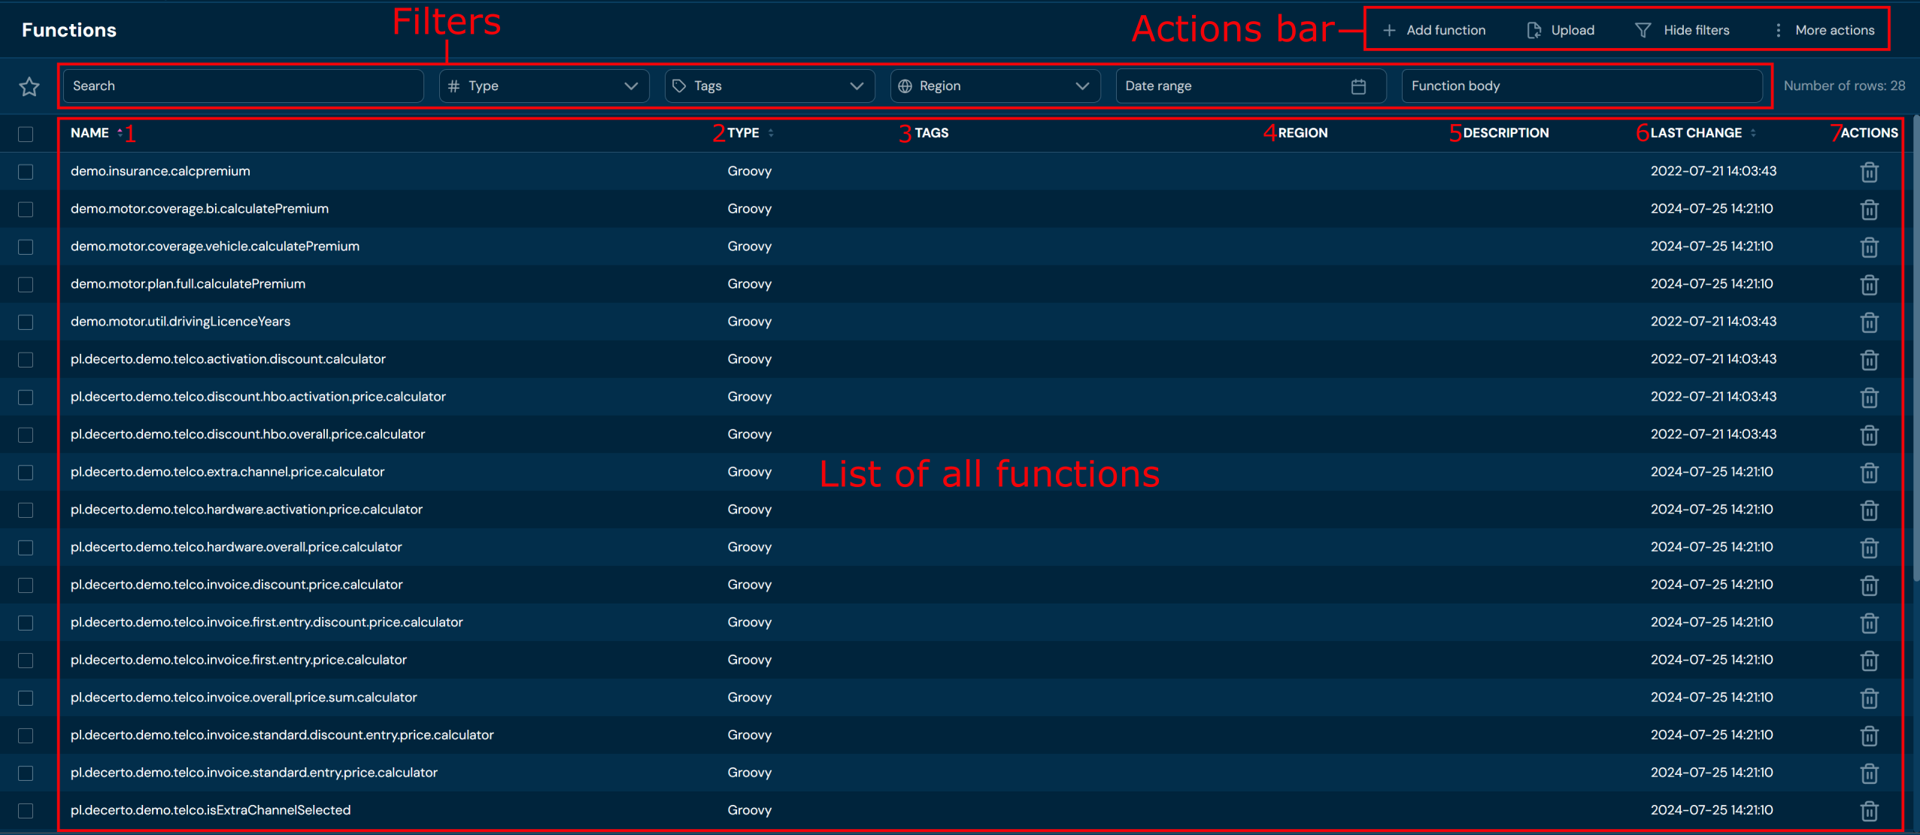Click the Upload file button

tap(1561, 30)
